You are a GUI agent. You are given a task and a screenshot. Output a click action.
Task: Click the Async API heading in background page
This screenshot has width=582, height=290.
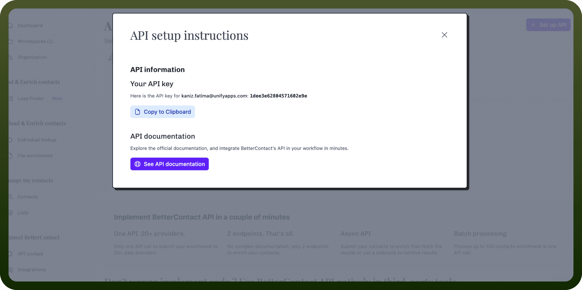(356, 234)
